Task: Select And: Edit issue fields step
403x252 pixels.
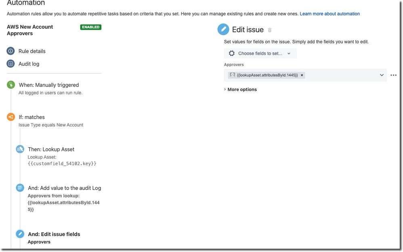Action: click(54, 234)
